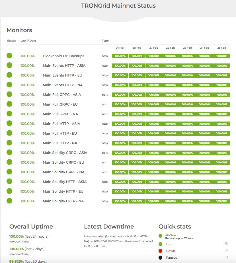Click the status dot for Main Full HTTP - ASIA
This screenshot has height=263, width=236.
[9, 123]
